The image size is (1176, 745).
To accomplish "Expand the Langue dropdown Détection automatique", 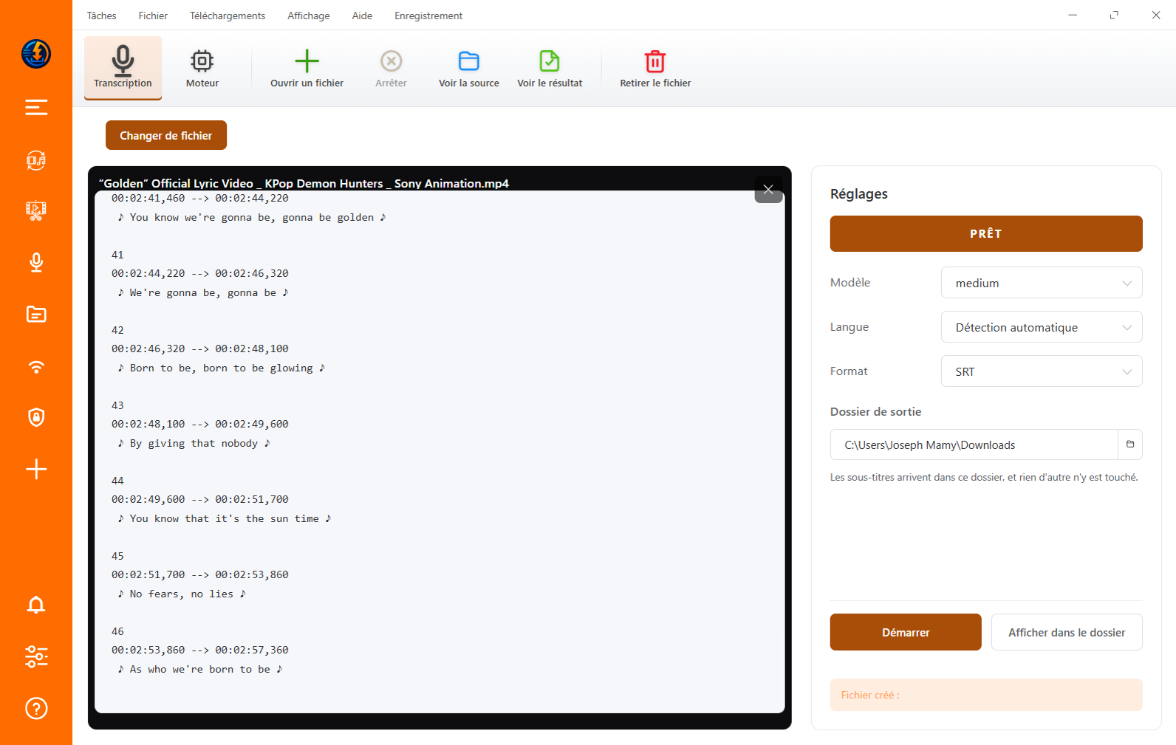I will coord(1042,327).
